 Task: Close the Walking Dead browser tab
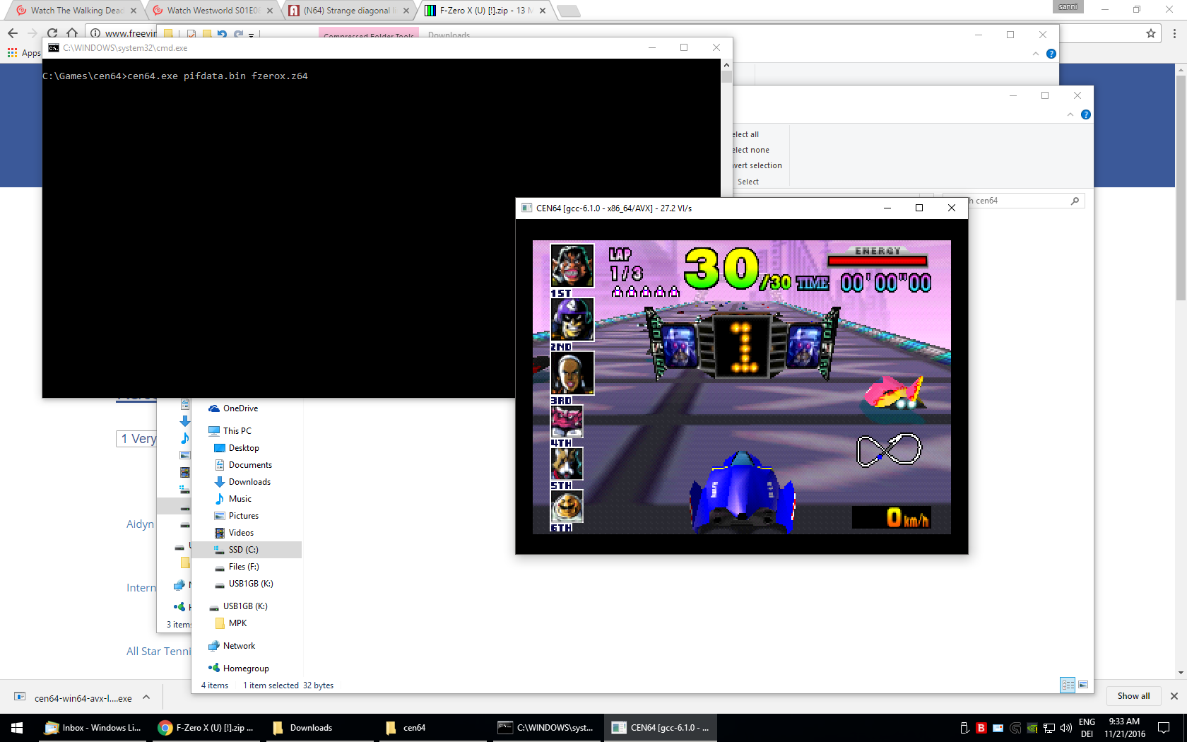point(134,11)
